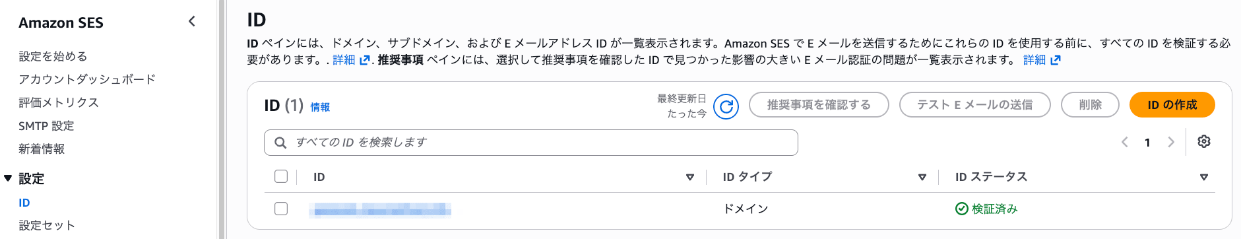Go to previous page with the left arrow
Screen dimensions: 1241x239
tap(1125, 142)
